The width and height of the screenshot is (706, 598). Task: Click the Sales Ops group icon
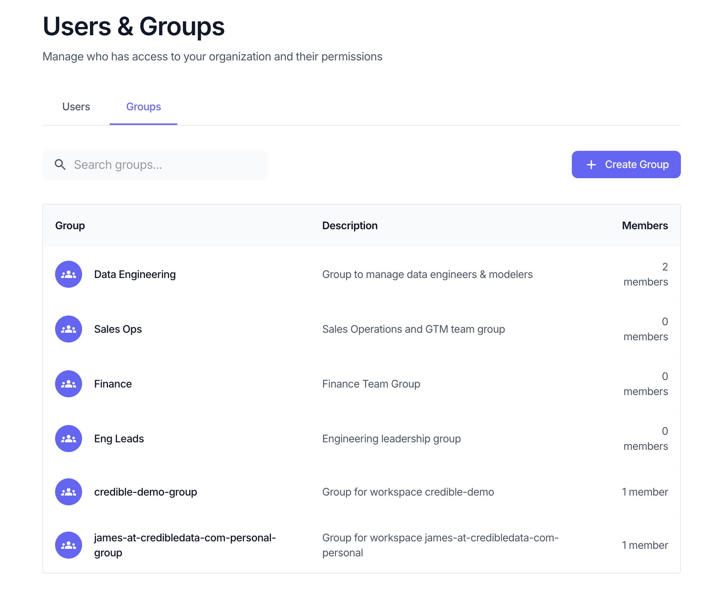(69, 329)
